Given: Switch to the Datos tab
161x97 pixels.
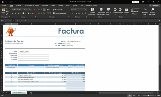Looking at the screenshot, I should click(x=53, y=5).
